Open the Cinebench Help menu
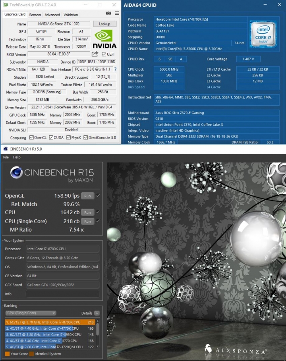 click(x=17, y=157)
